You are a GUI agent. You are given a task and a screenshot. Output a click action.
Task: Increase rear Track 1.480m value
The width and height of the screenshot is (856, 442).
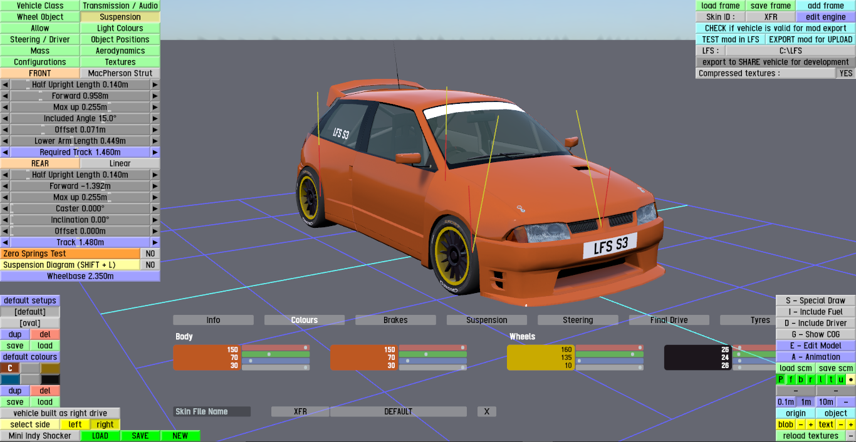coord(155,242)
